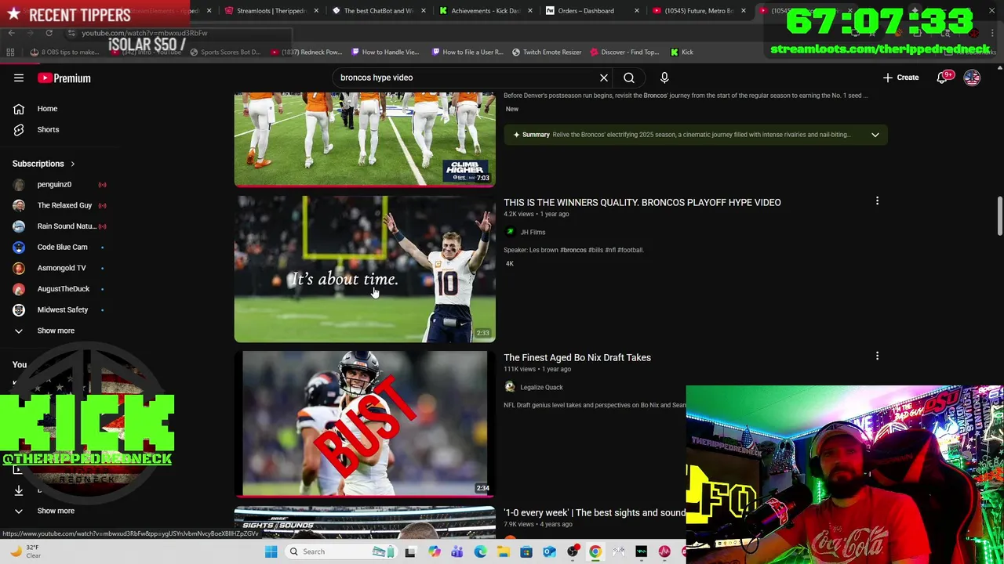This screenshot has width=1004, height=564.
Task: Open 'THIS IS THE WINNERS QUALITY' video title
Action: tap(642, 202)
